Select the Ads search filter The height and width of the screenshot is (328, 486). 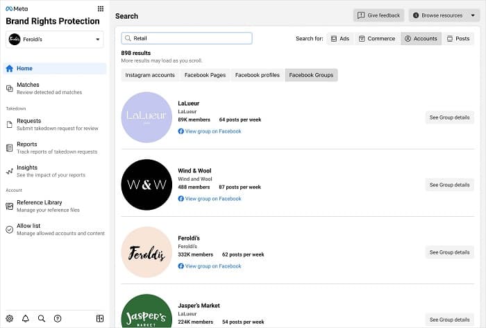[340, 38]
